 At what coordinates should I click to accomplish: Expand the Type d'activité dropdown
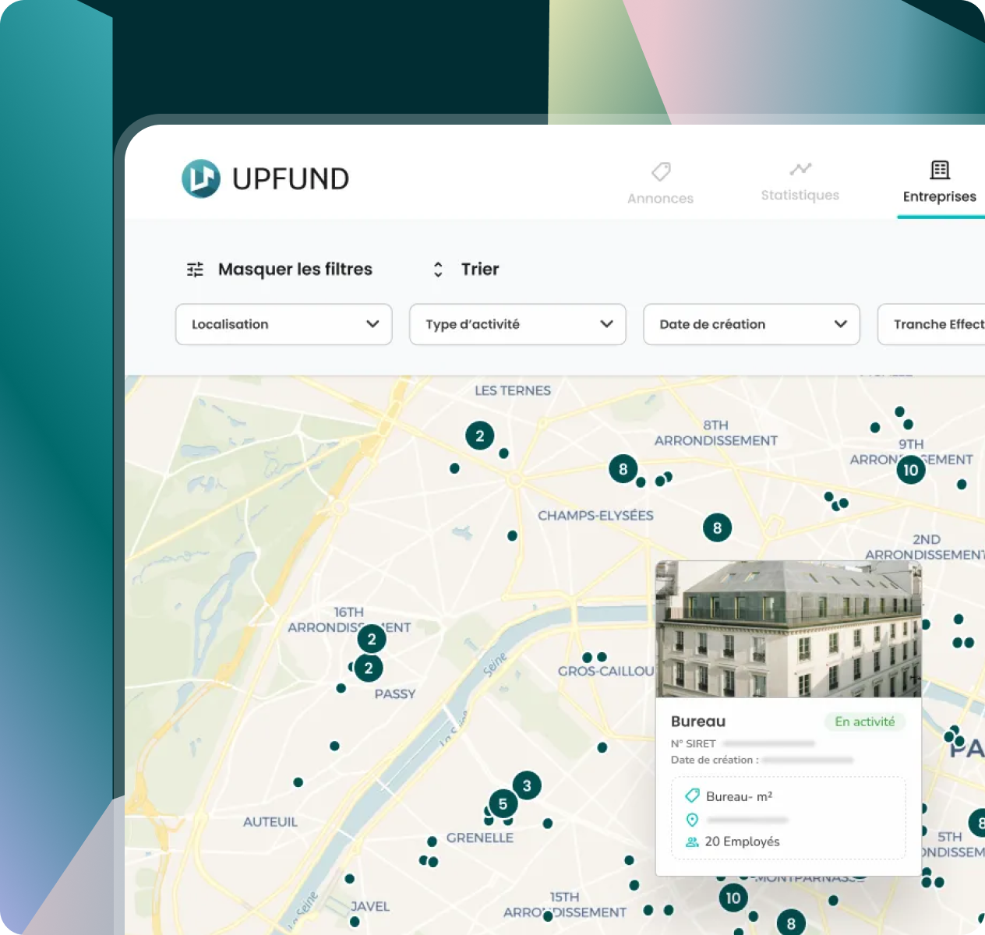pyautogui.click(x=517, y=324)
